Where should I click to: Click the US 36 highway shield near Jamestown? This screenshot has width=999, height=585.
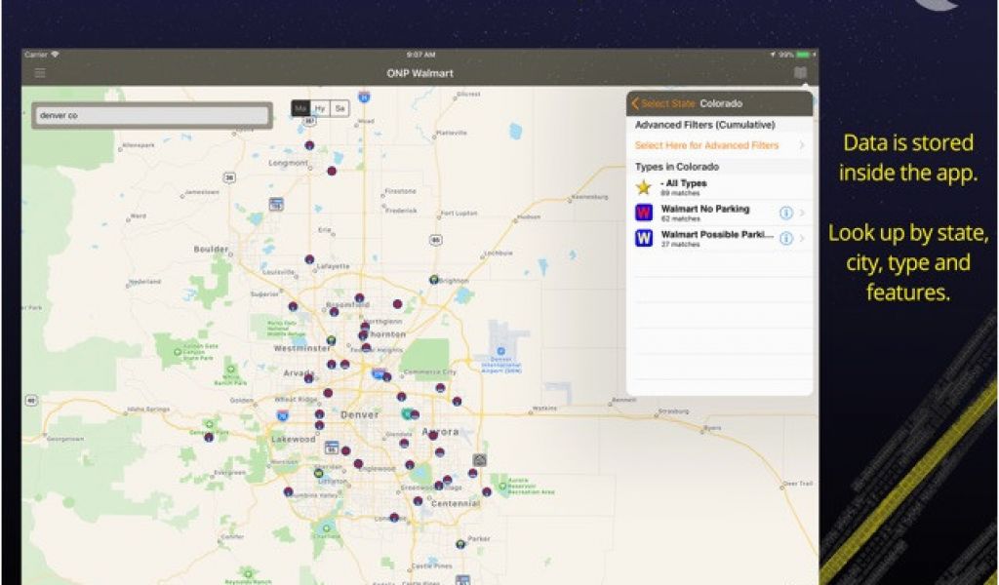pyautogui.click(x=228, y=177)
